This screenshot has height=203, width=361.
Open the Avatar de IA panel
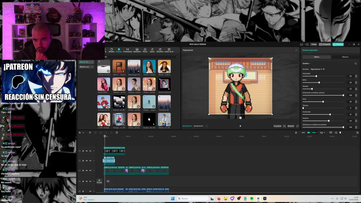point(169,50)
